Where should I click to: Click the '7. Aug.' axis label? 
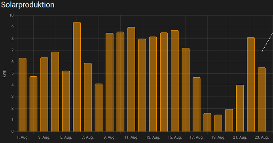click(x=88, y=137)
